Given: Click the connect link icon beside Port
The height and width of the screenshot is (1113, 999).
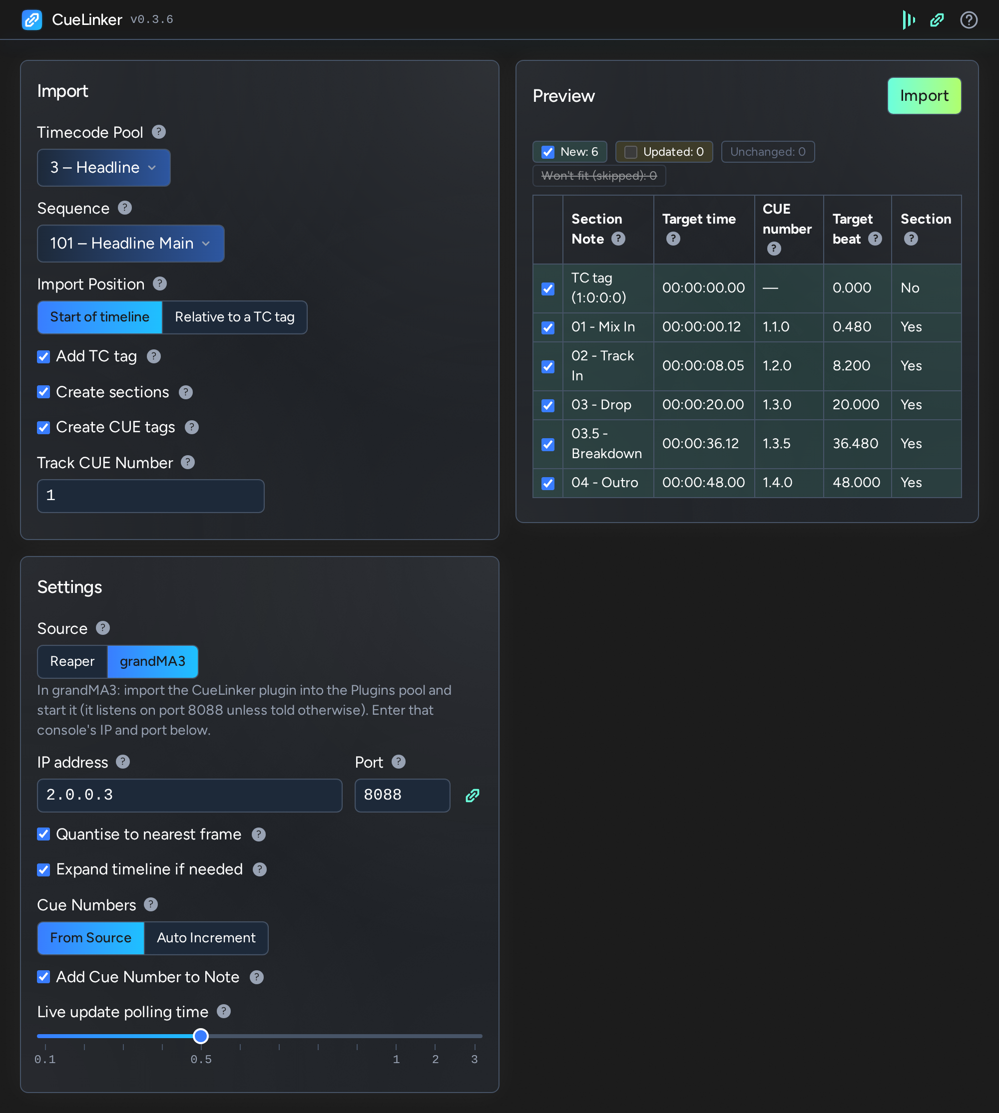Looking at the screenshot, I should coord(473,796).
